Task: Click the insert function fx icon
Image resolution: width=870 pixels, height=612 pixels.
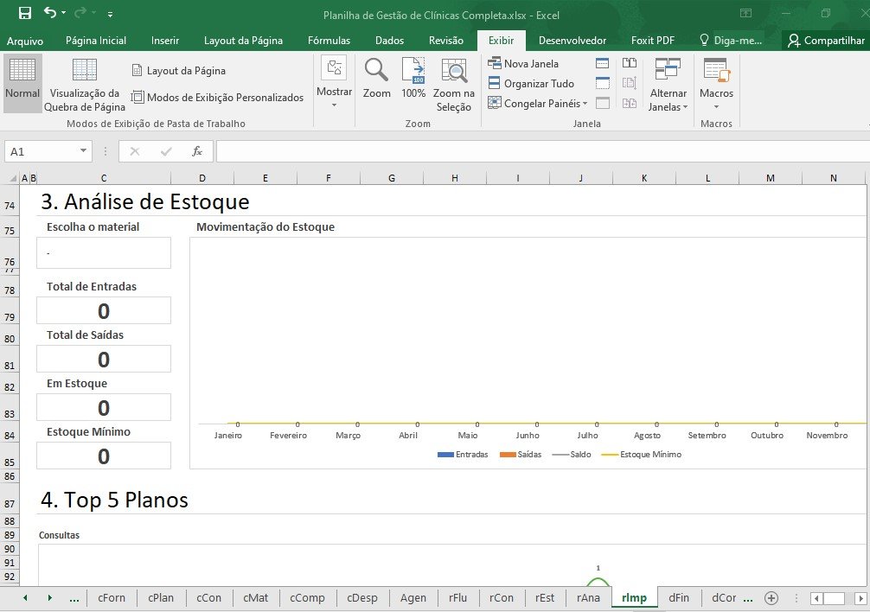Action: point(197,151)
